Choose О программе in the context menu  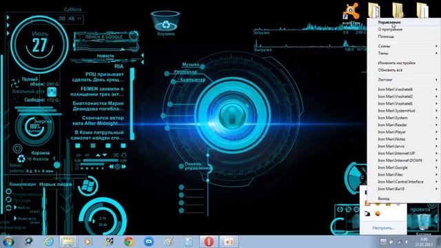pyautogui.click(x=404, y=29)
